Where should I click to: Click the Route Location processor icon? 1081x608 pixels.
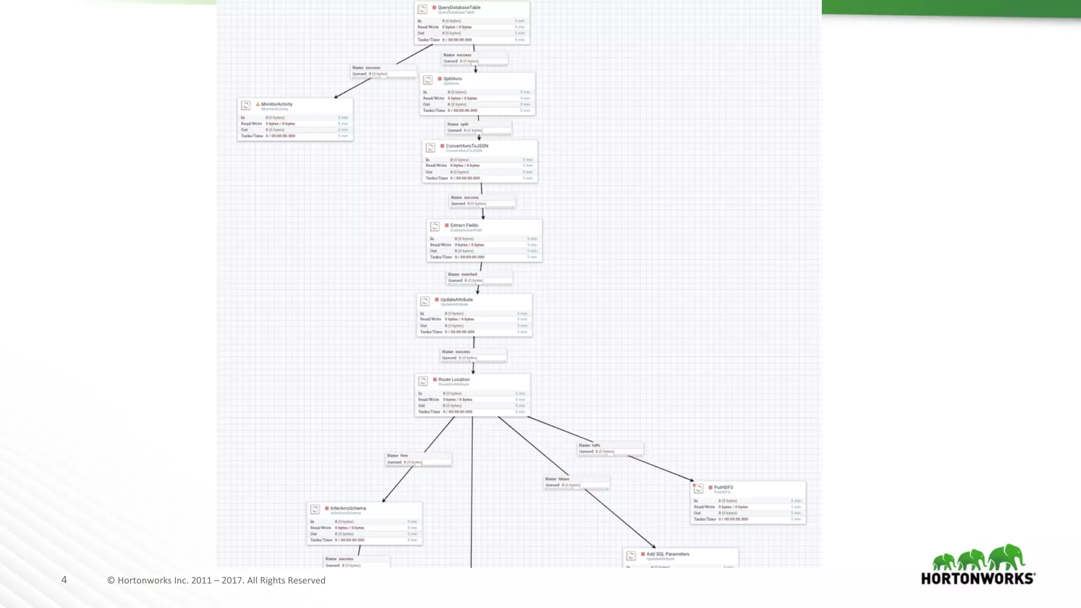423,381
